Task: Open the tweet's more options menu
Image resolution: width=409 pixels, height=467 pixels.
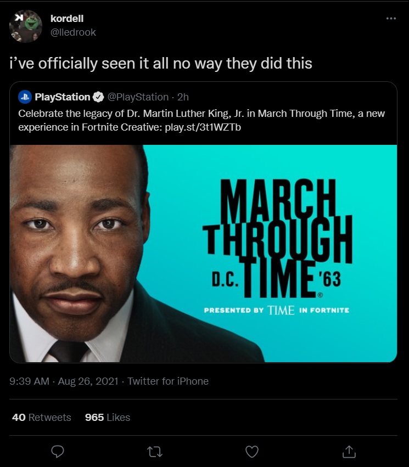Action: (x=391, y=18)
